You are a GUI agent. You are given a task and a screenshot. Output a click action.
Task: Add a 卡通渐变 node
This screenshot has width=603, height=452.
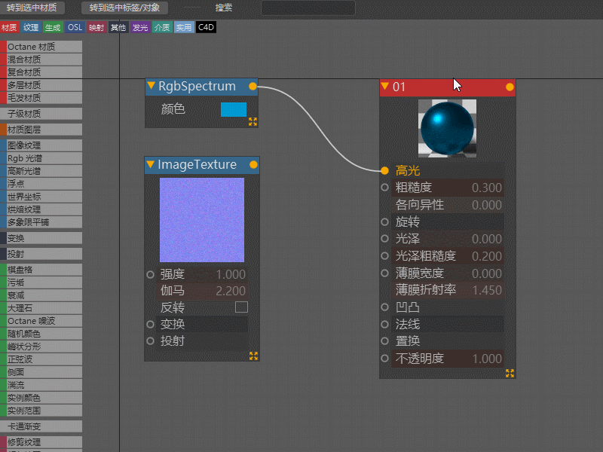point(41,426)
